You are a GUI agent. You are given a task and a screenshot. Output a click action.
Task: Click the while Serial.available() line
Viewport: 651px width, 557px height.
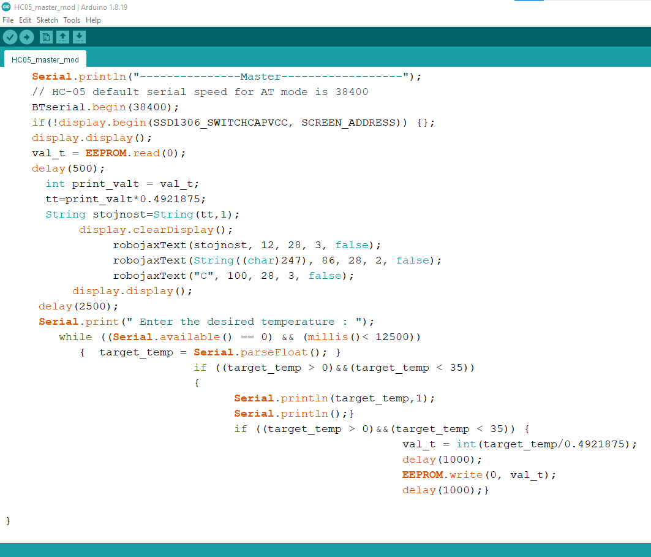240,337
